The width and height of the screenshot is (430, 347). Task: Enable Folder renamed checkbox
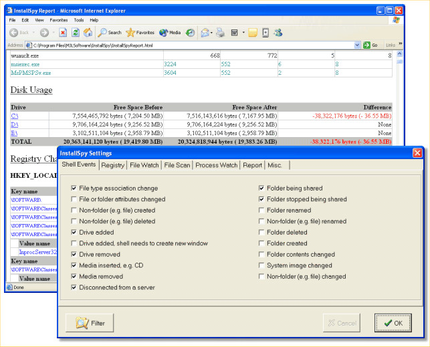[x=261, y=210]
